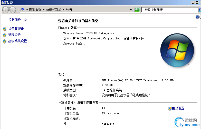Click the Windows 版本 section header
The image size is (201, 129).
(x=67, y=28)
